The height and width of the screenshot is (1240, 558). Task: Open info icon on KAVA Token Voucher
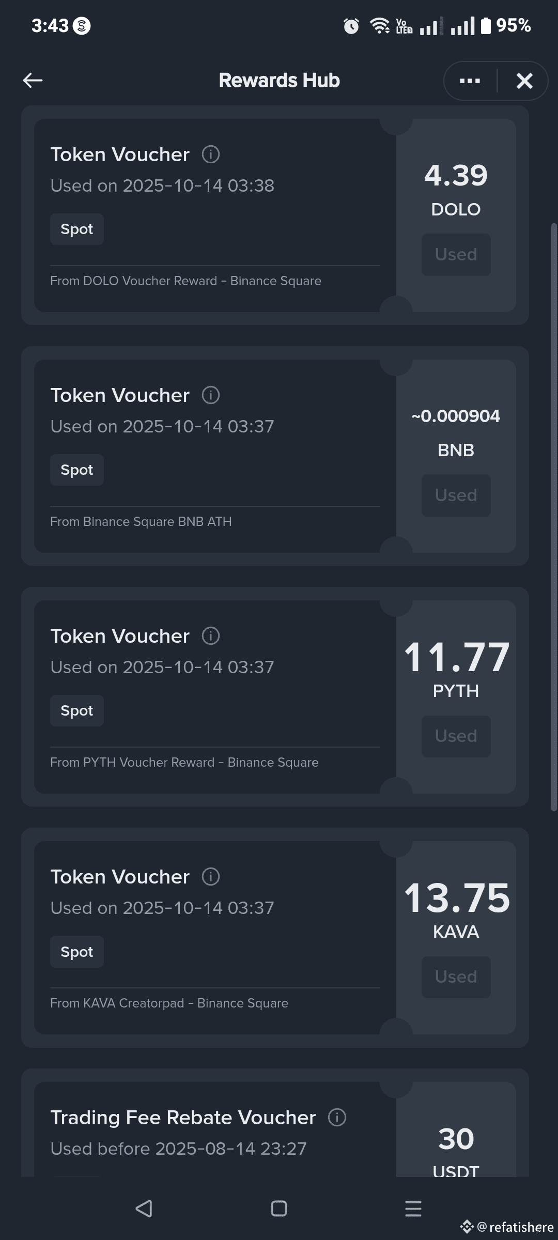(211, 877)
